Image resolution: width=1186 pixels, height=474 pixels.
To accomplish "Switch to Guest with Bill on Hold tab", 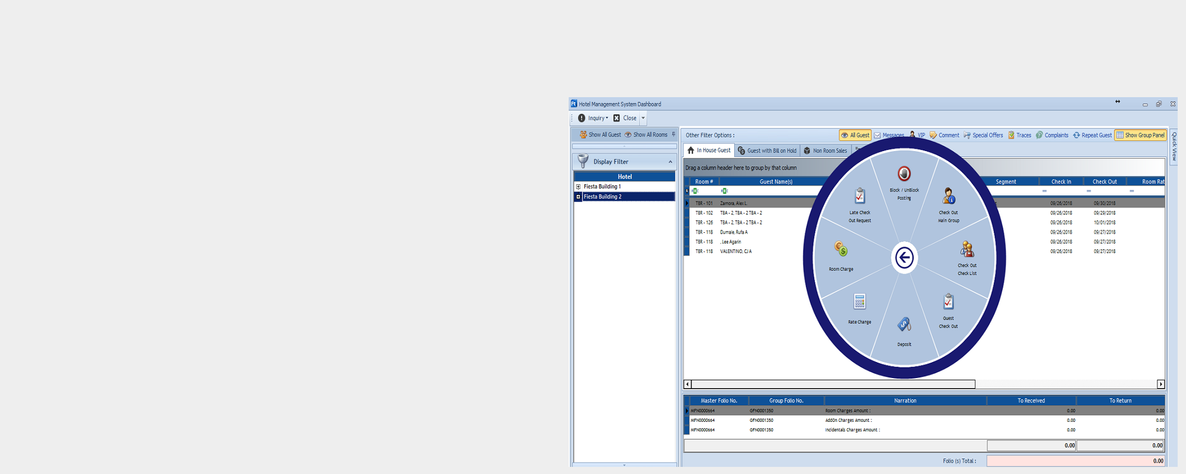I will tap(767, 150).
